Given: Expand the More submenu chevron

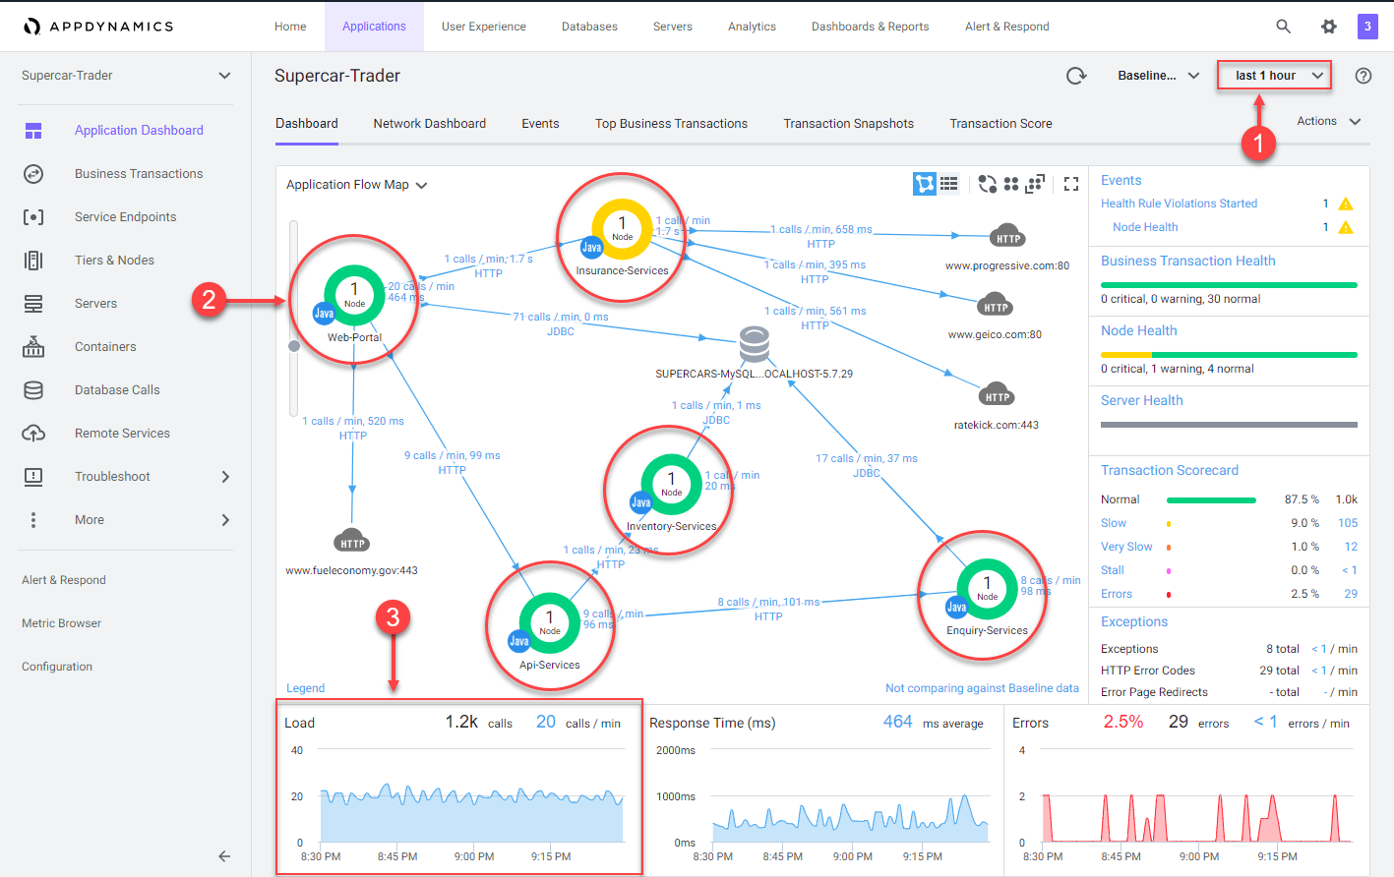Looking at the screenshot, I should point(225,520).
